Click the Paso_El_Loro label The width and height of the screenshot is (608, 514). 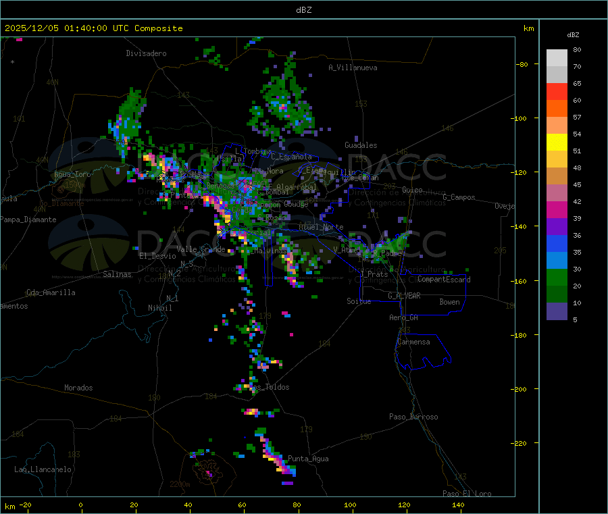pyautogui.click(x=467, y=494)
